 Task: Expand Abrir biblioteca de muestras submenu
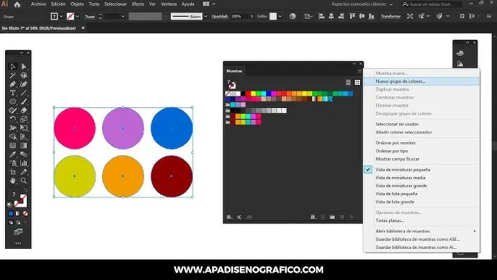(x=475, y=231)
